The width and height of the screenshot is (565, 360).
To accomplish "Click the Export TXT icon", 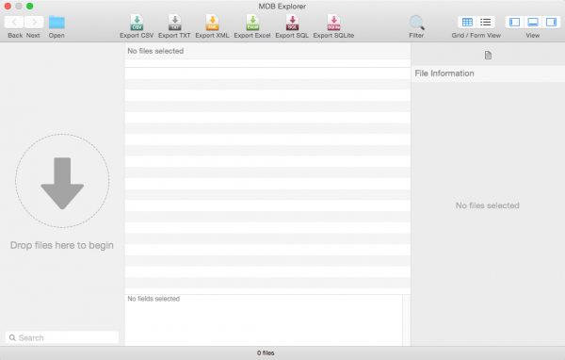I will (x=175, y=23).
